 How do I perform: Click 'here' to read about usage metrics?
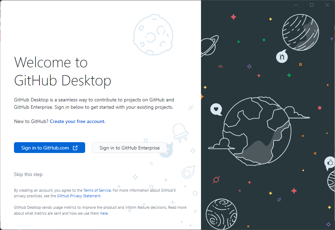[104, 213]
